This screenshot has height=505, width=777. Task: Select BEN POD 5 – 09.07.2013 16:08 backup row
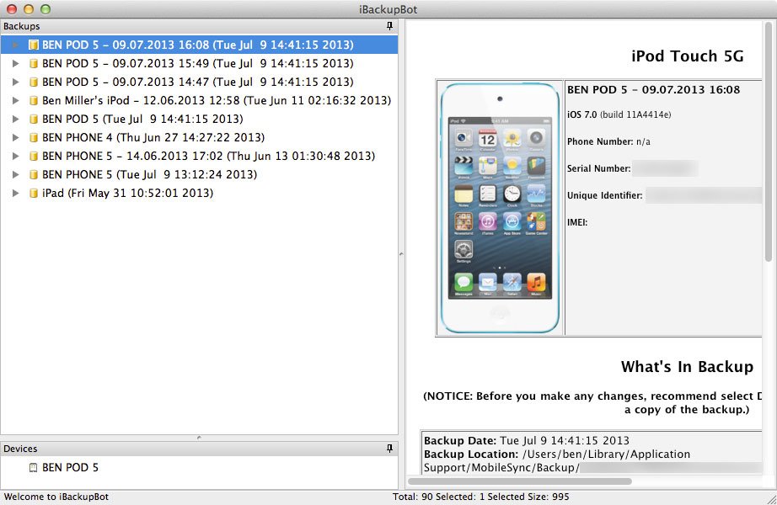coord(199,45)
